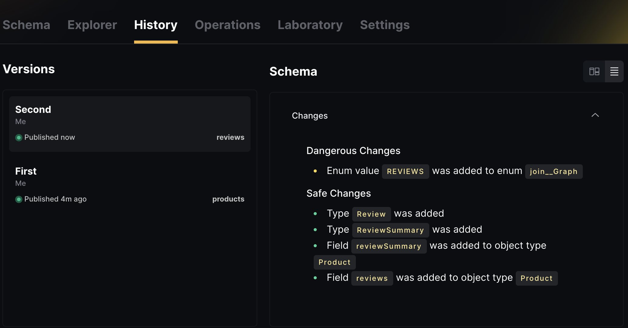
Task: Click the REVIEWS enum value tag
Action: 405,172
